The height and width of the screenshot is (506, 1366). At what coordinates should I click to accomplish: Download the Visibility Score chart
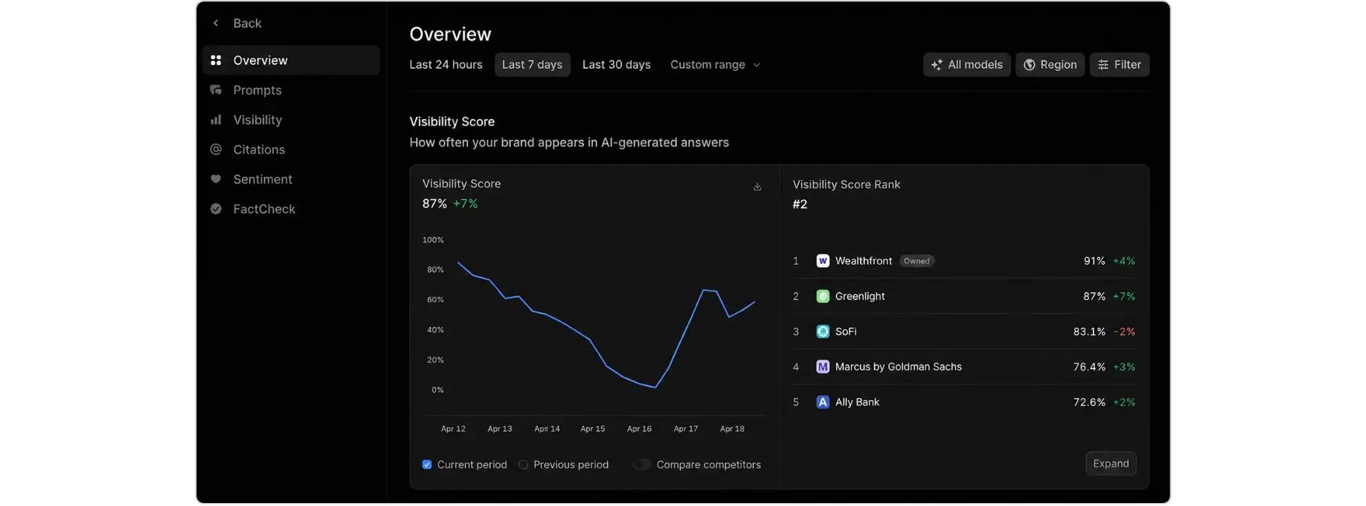[757, 187]
